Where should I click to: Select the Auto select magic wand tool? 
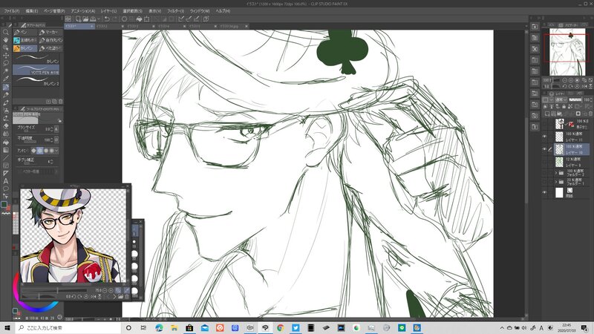point(6,71)
